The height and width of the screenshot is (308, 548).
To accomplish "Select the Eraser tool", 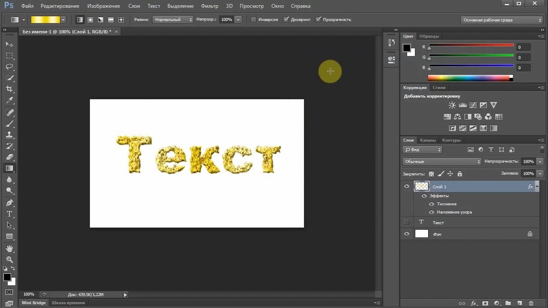I will point(9,157).
